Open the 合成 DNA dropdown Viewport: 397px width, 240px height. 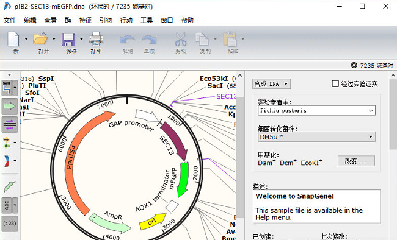271,84
